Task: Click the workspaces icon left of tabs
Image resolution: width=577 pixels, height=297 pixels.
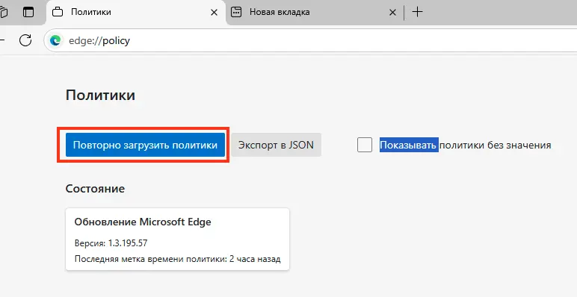Action: tap(4, 12)
